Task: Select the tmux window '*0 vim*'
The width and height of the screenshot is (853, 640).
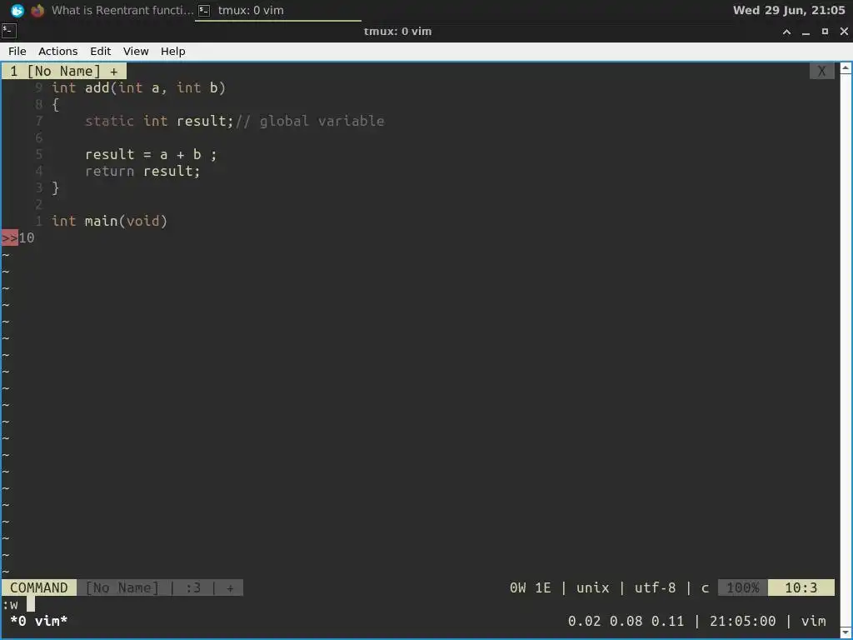Action: click(x=38, y=621)
